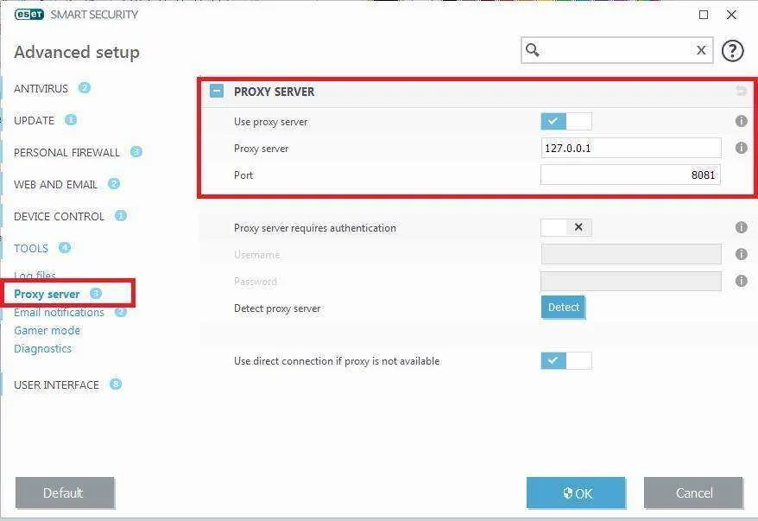Image resolution: width=758 pixels, height=521 pixels.
Task: Click info icon beside Username field
Action: click(x=741, y=254)
